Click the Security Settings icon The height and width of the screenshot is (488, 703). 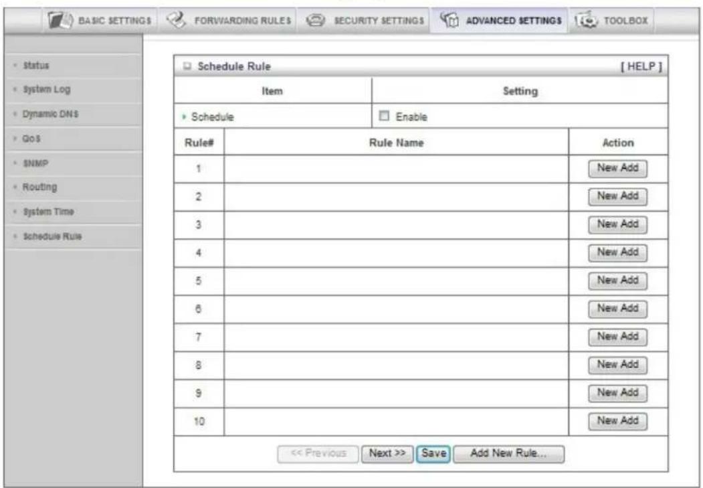(x=315, y=20)
